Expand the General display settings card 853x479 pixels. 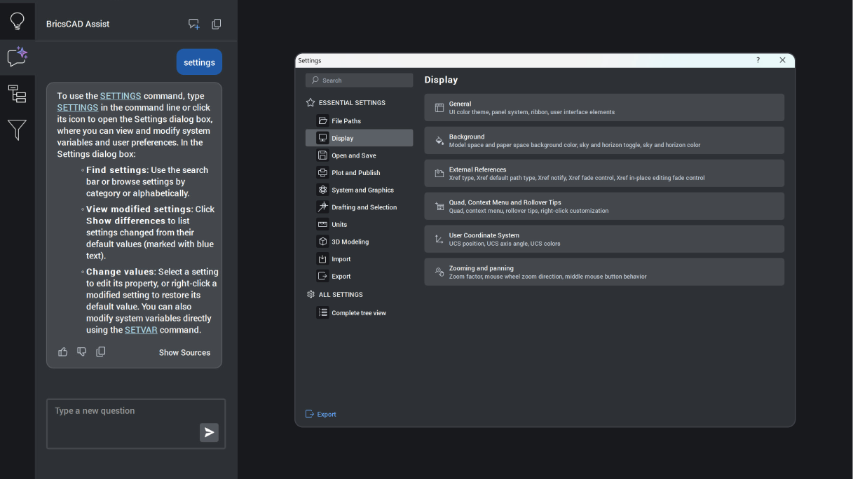[604, 108]
